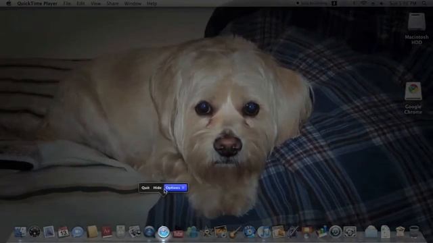Open the document stack in Dock
The image size is (433, 243).
386,232
